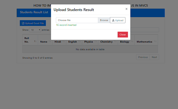This screenshot has width=178, height=109.
Task: Click the Students Result List header
Action: point(34,12)
